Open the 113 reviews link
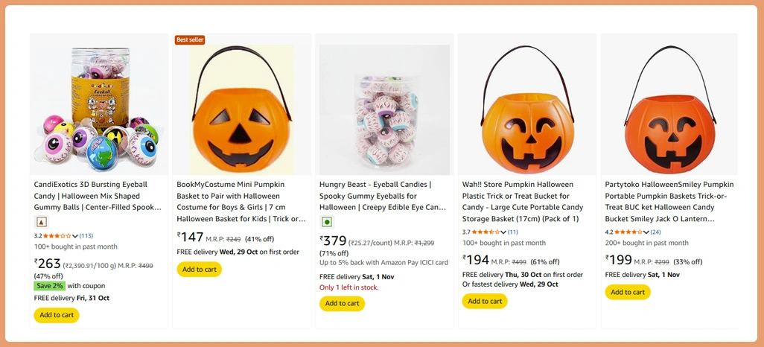The height and width of the screenshot is (347, 764). tap(86, 236)
